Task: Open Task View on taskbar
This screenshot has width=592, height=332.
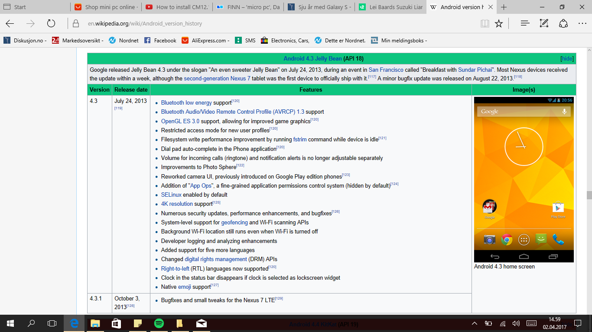Action: [52, 323]
